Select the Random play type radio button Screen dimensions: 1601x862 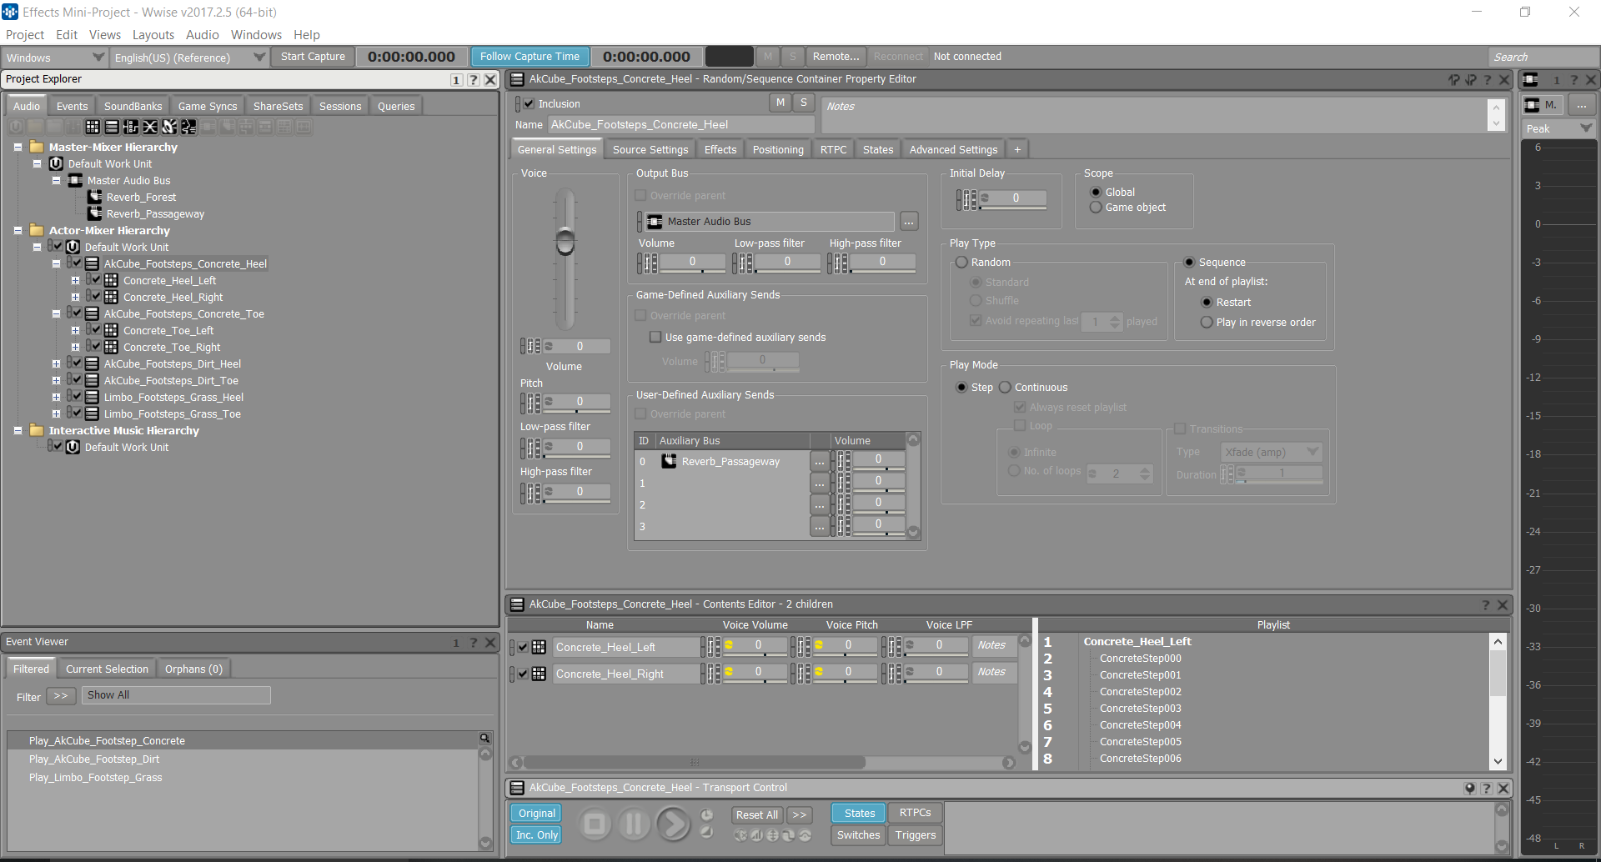961,262
